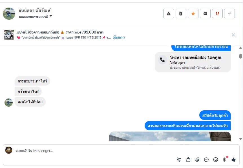
Task: Mark conversation as spam with warning icon
Action: 169,14
